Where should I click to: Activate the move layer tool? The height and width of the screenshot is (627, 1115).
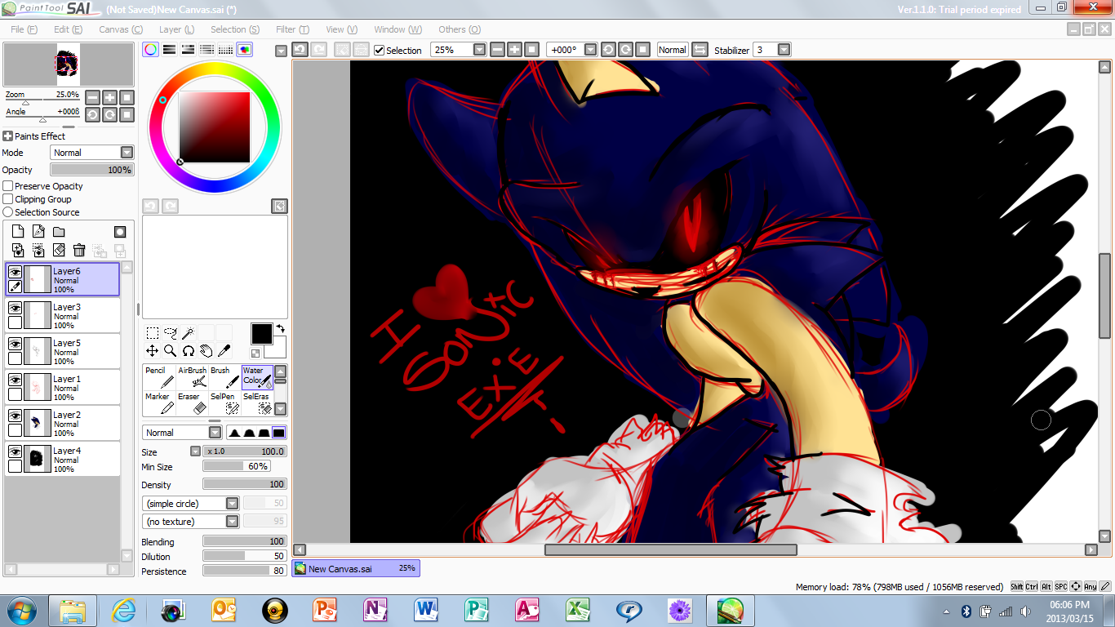[153, 351]
